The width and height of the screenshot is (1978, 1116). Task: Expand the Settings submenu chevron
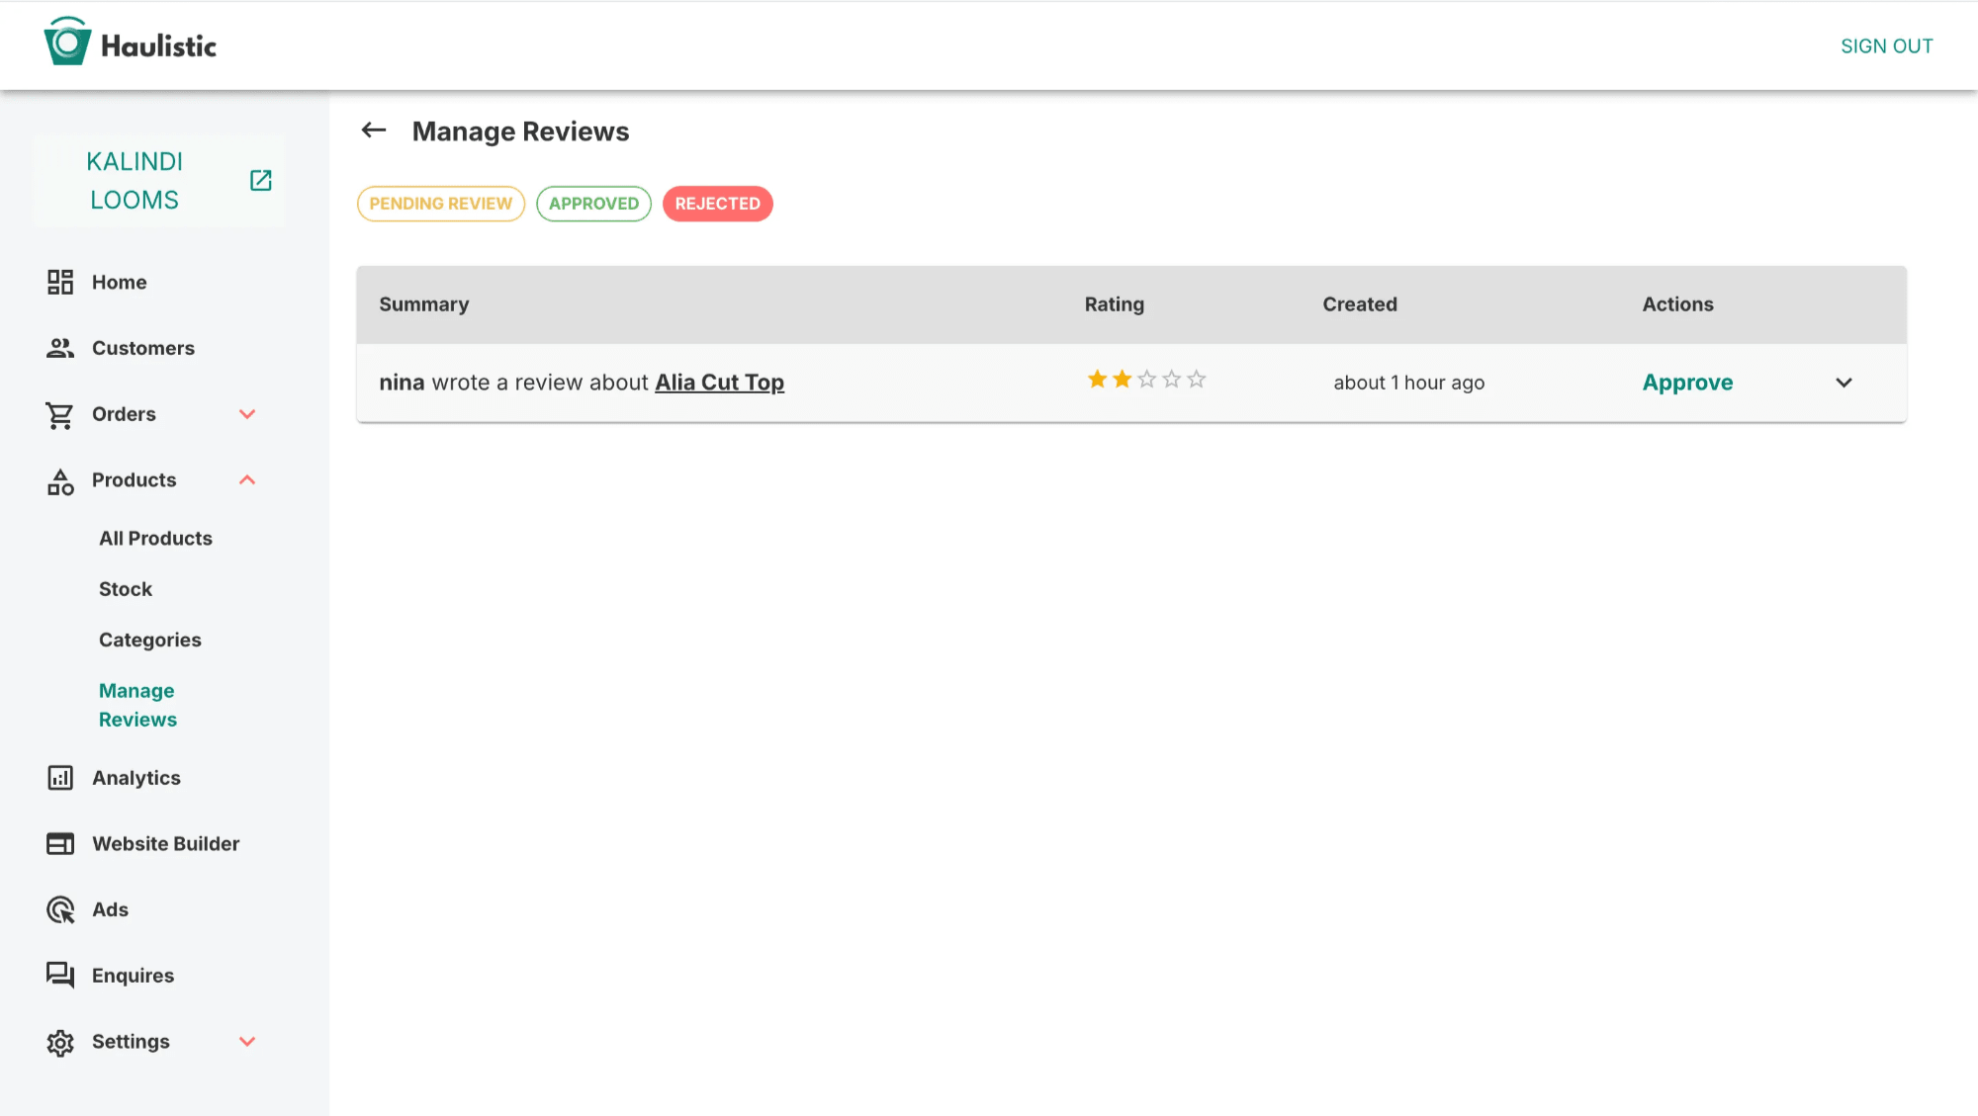[x=247, y=1042]
